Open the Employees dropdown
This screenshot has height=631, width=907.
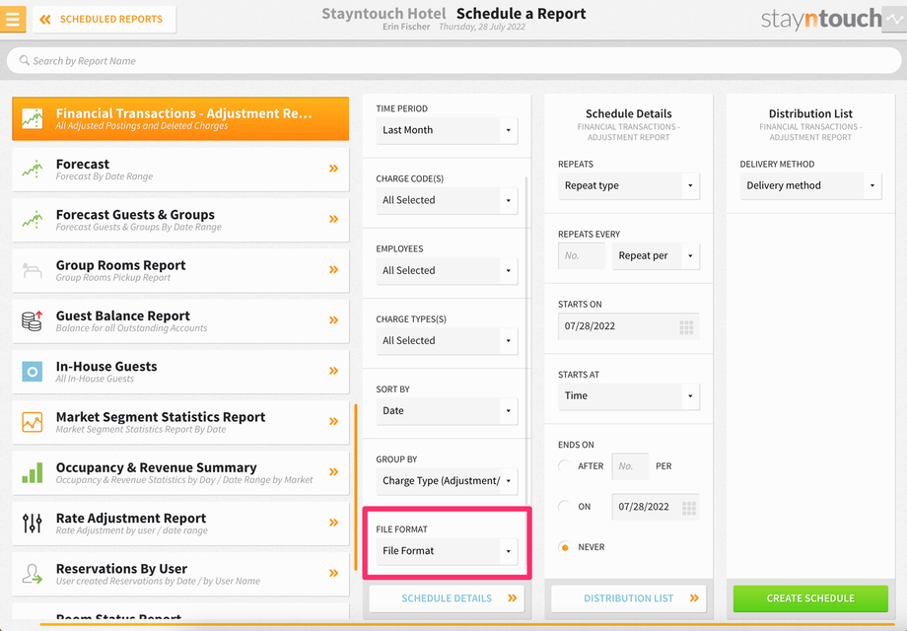click(447, 271)
